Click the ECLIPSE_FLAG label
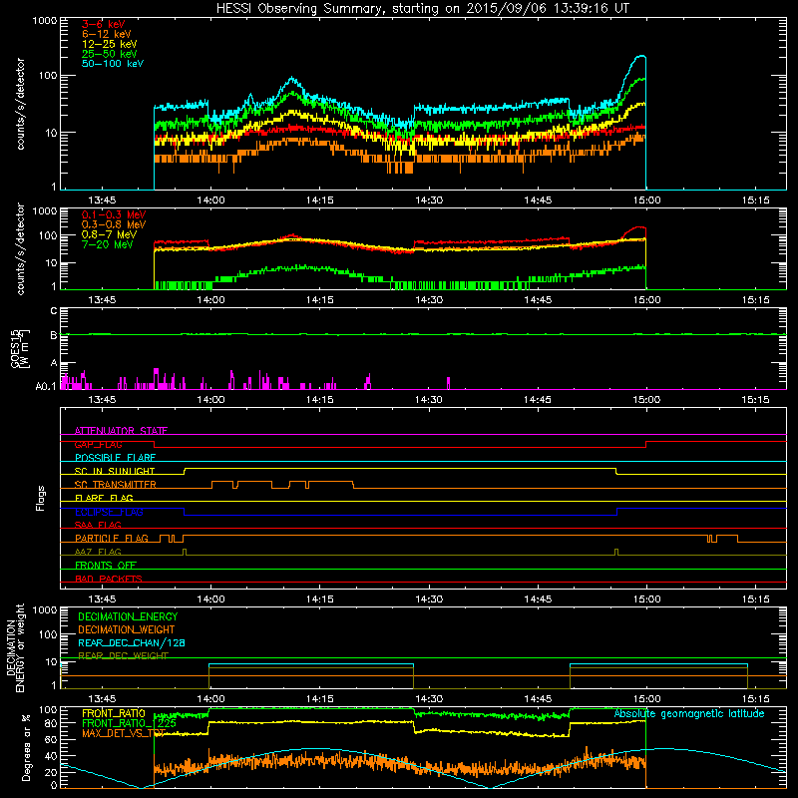 coord(109,512)
